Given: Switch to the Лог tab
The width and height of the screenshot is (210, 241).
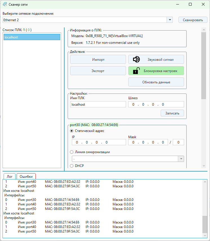Looking at the screenshot, I should pyautogui.click(x=10, y=176).
